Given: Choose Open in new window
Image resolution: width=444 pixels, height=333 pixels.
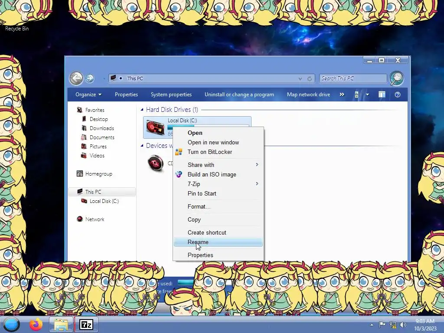Looking at the screenshot, I should [218, 142].
